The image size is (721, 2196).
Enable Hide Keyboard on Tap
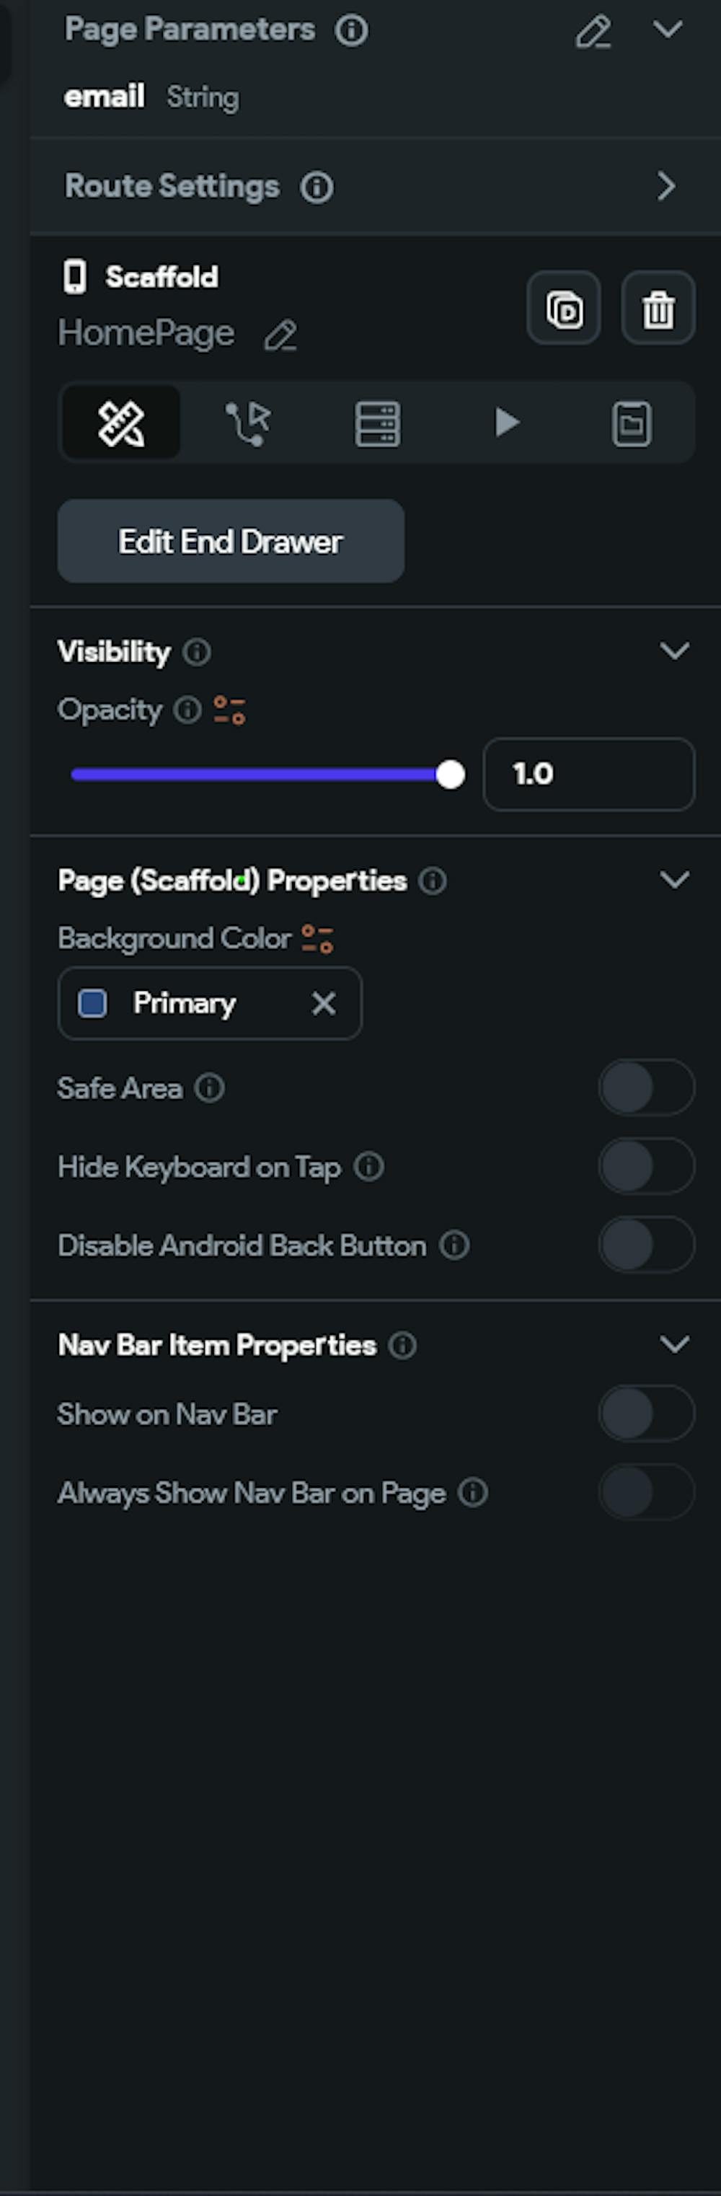(x=646, y=1166)
